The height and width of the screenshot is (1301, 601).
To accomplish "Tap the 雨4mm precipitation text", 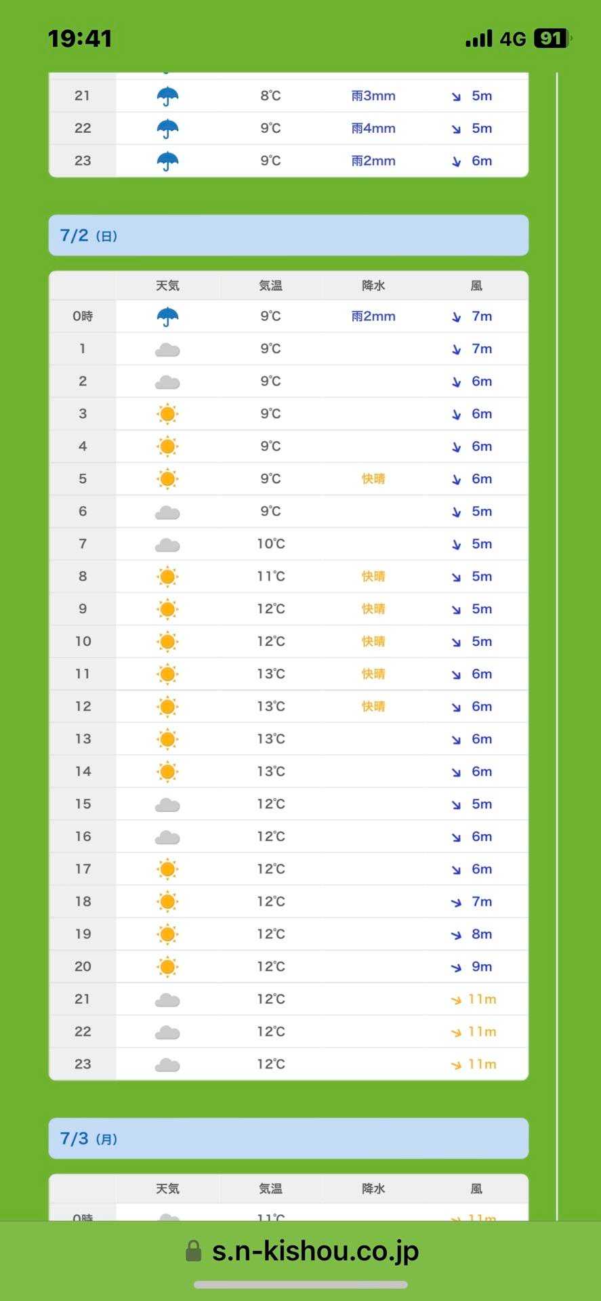I will (373, 129).
